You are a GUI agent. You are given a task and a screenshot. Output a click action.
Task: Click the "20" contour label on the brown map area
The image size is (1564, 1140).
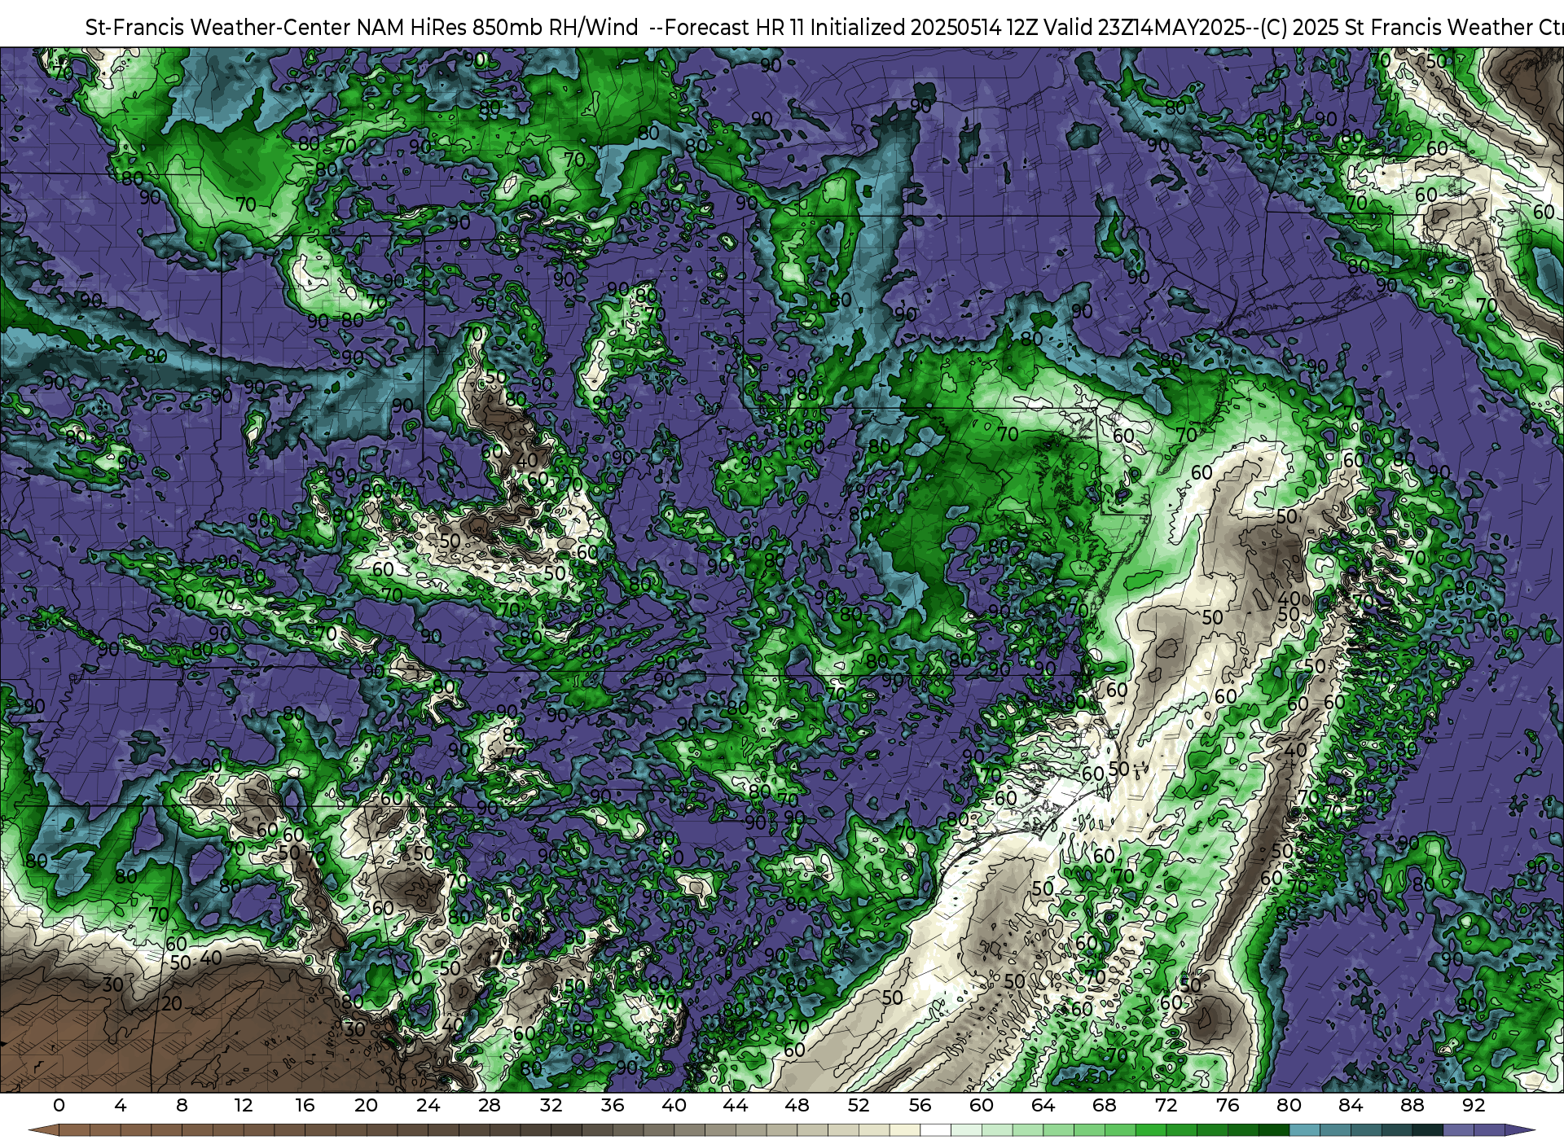171,1003
